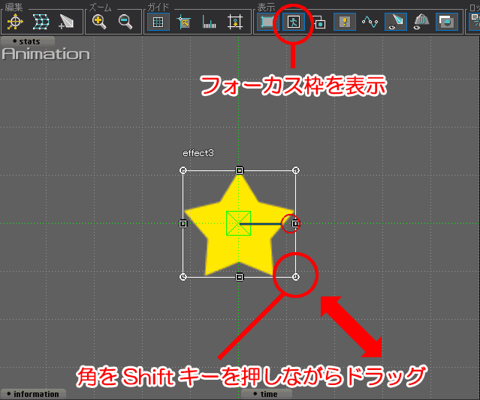
Task: Toggle the exclamation warning display icon
Action: click(345, 22)
